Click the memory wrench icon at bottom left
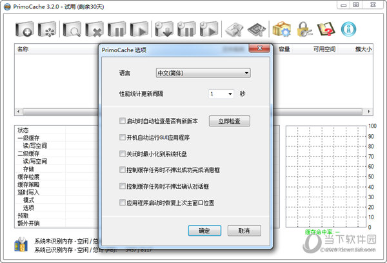 point(21,244)
